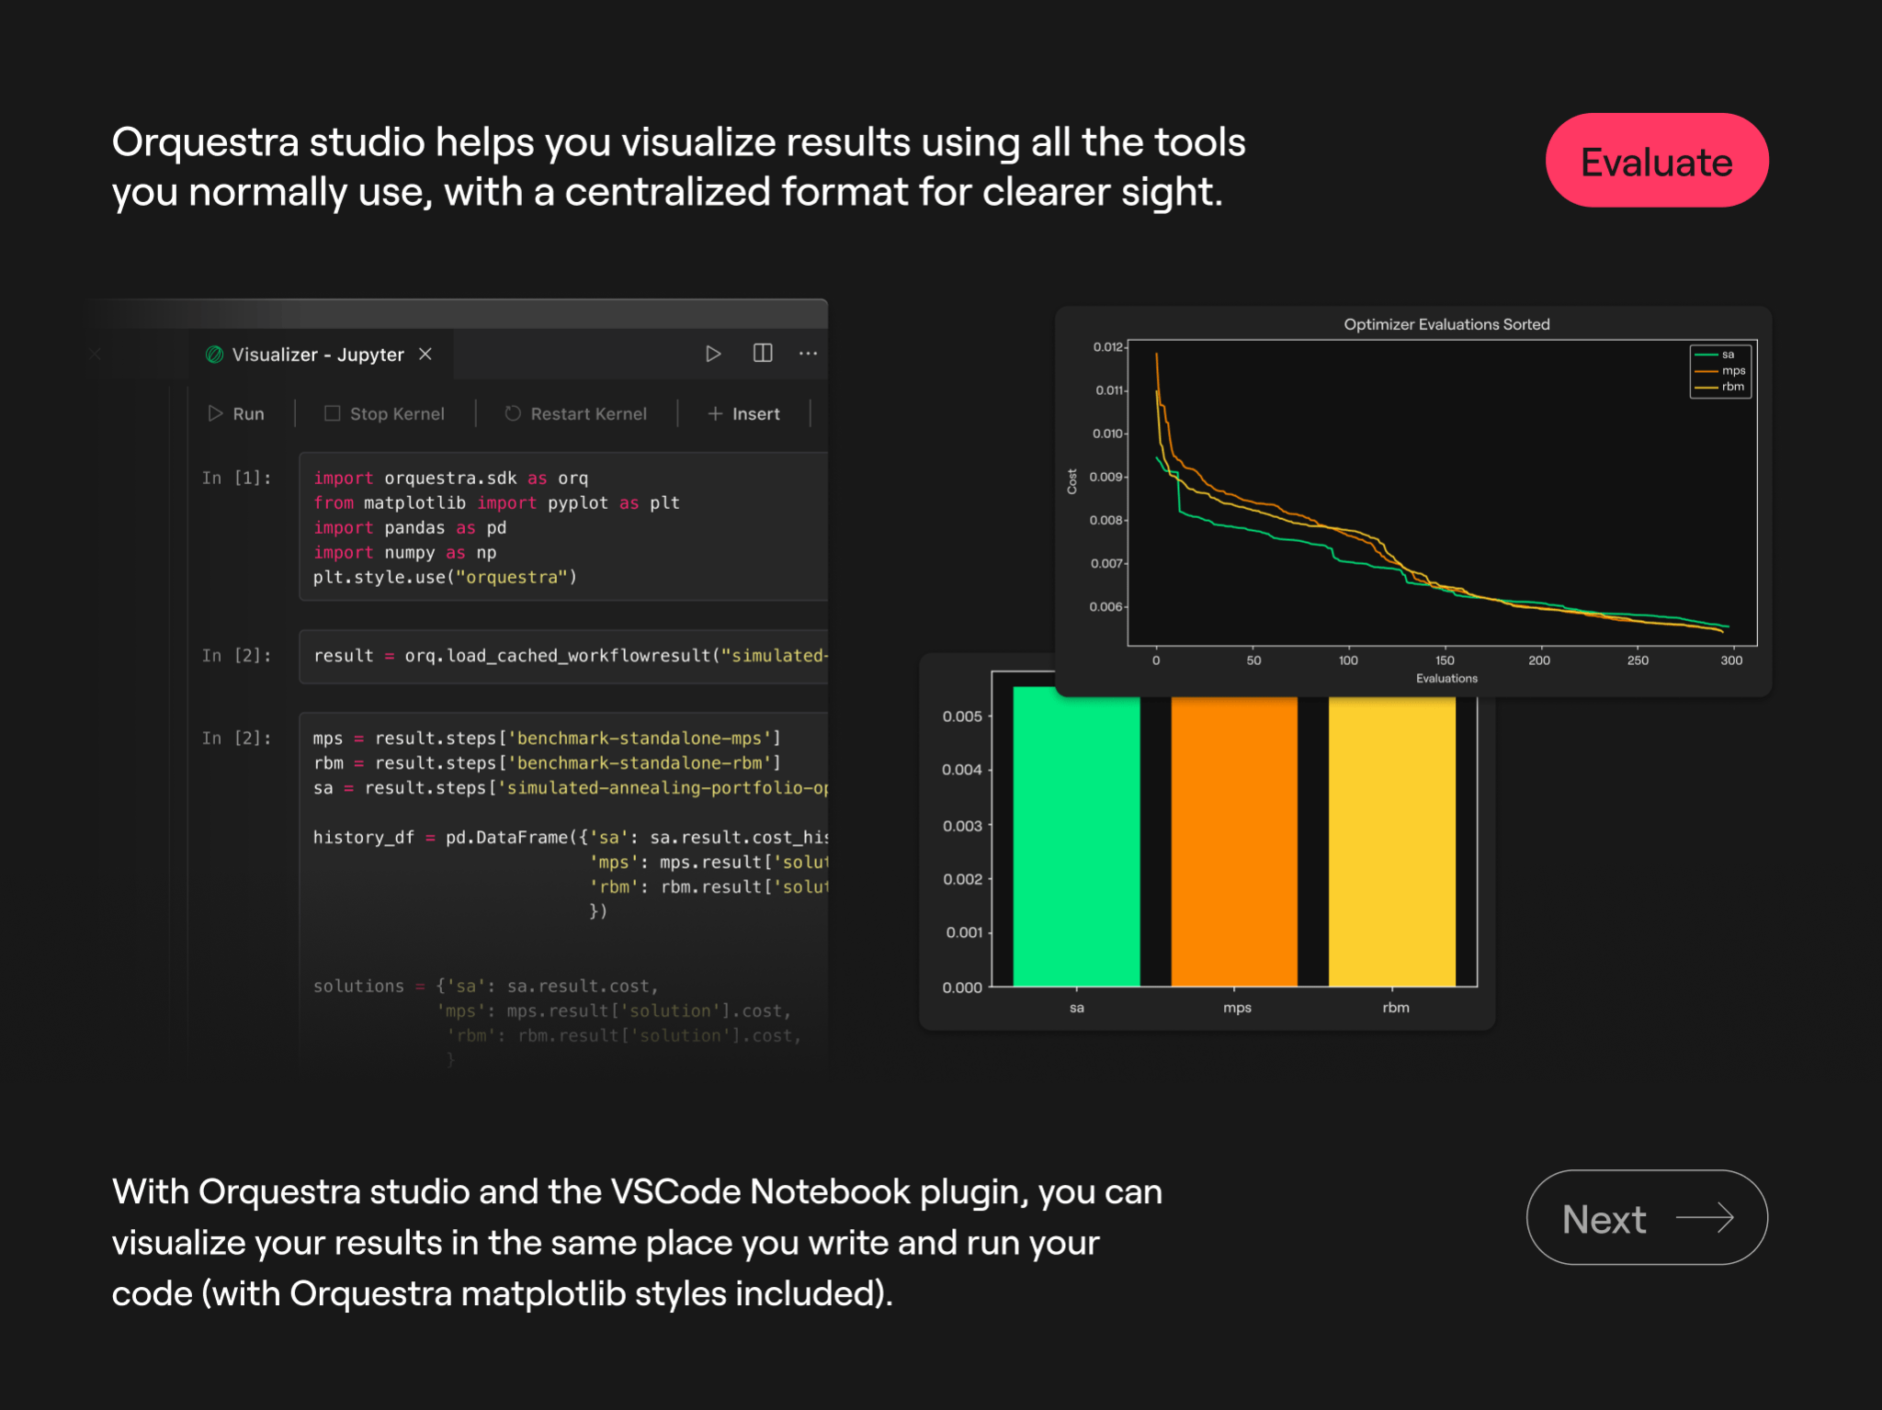
Task: Click the import orquestra.sdk code line
Action: click(x=450, y=478)
